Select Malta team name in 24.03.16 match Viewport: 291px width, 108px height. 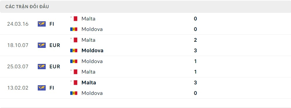point(88,19)
